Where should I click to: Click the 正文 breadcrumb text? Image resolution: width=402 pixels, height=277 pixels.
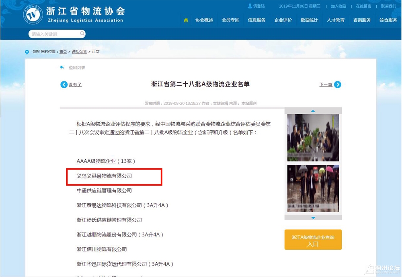tap(96, 52)
